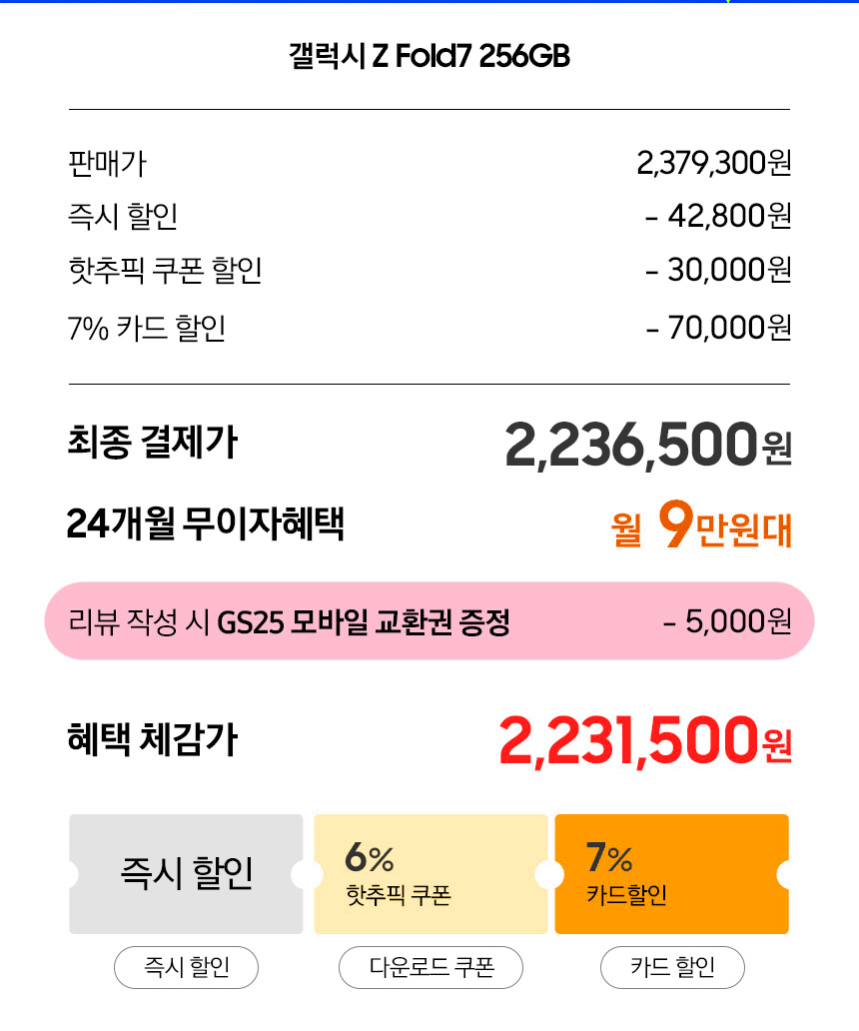Tap the yellow 6% 핫추픽 쿠폰 card
Screen dimensions: 859x1031
[430, 874]
